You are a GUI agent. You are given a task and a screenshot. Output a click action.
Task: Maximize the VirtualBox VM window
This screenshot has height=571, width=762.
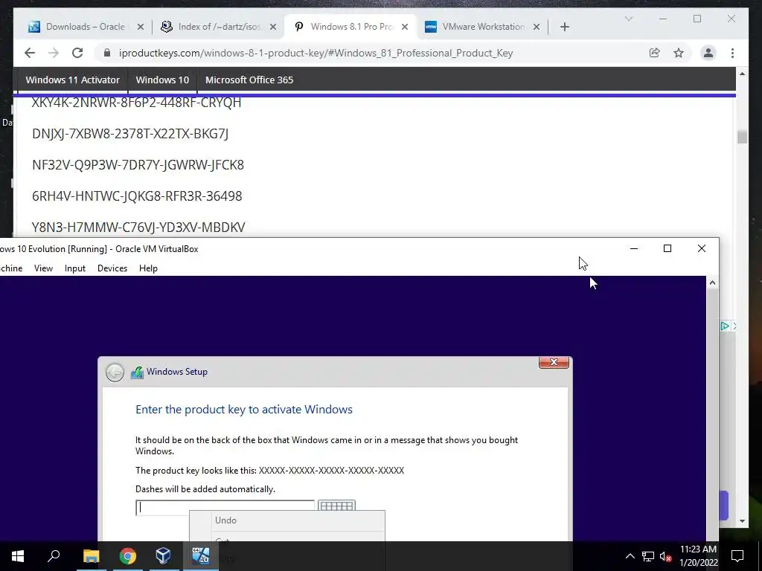click(667, 248)
